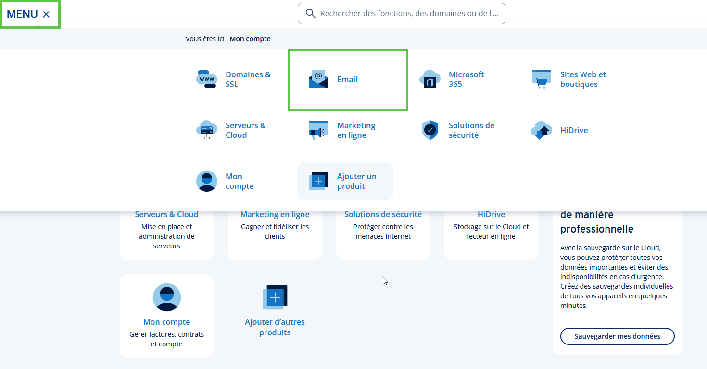Click Gérer factures, contrats et compte text
707x369 pixels.
pyautogui.click(x=166, y=339)
